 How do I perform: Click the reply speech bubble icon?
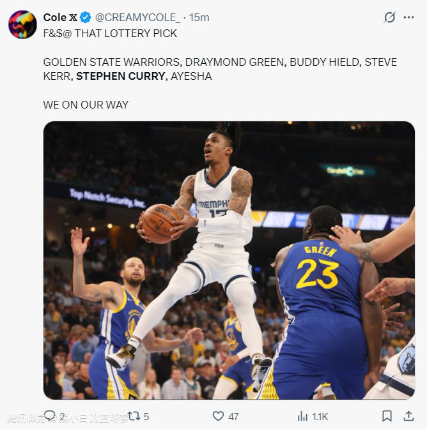point(50,416)
